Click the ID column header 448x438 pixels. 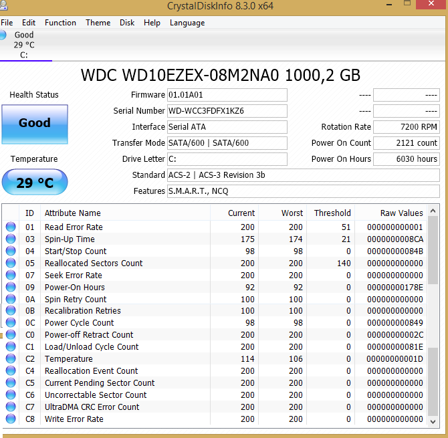29,213
